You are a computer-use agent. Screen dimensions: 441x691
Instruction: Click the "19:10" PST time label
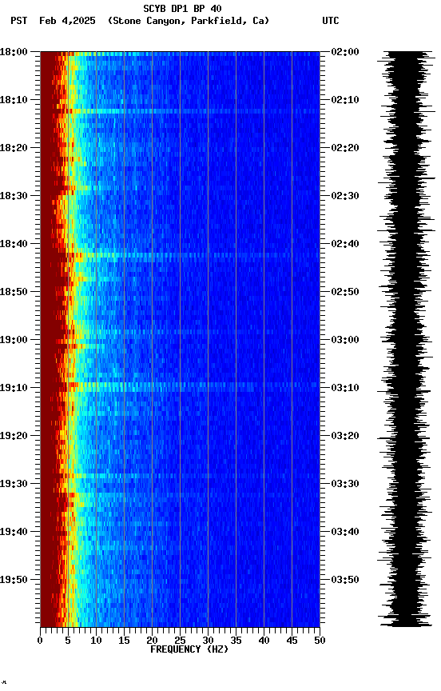pyautogui.click(x=14, y=388)
